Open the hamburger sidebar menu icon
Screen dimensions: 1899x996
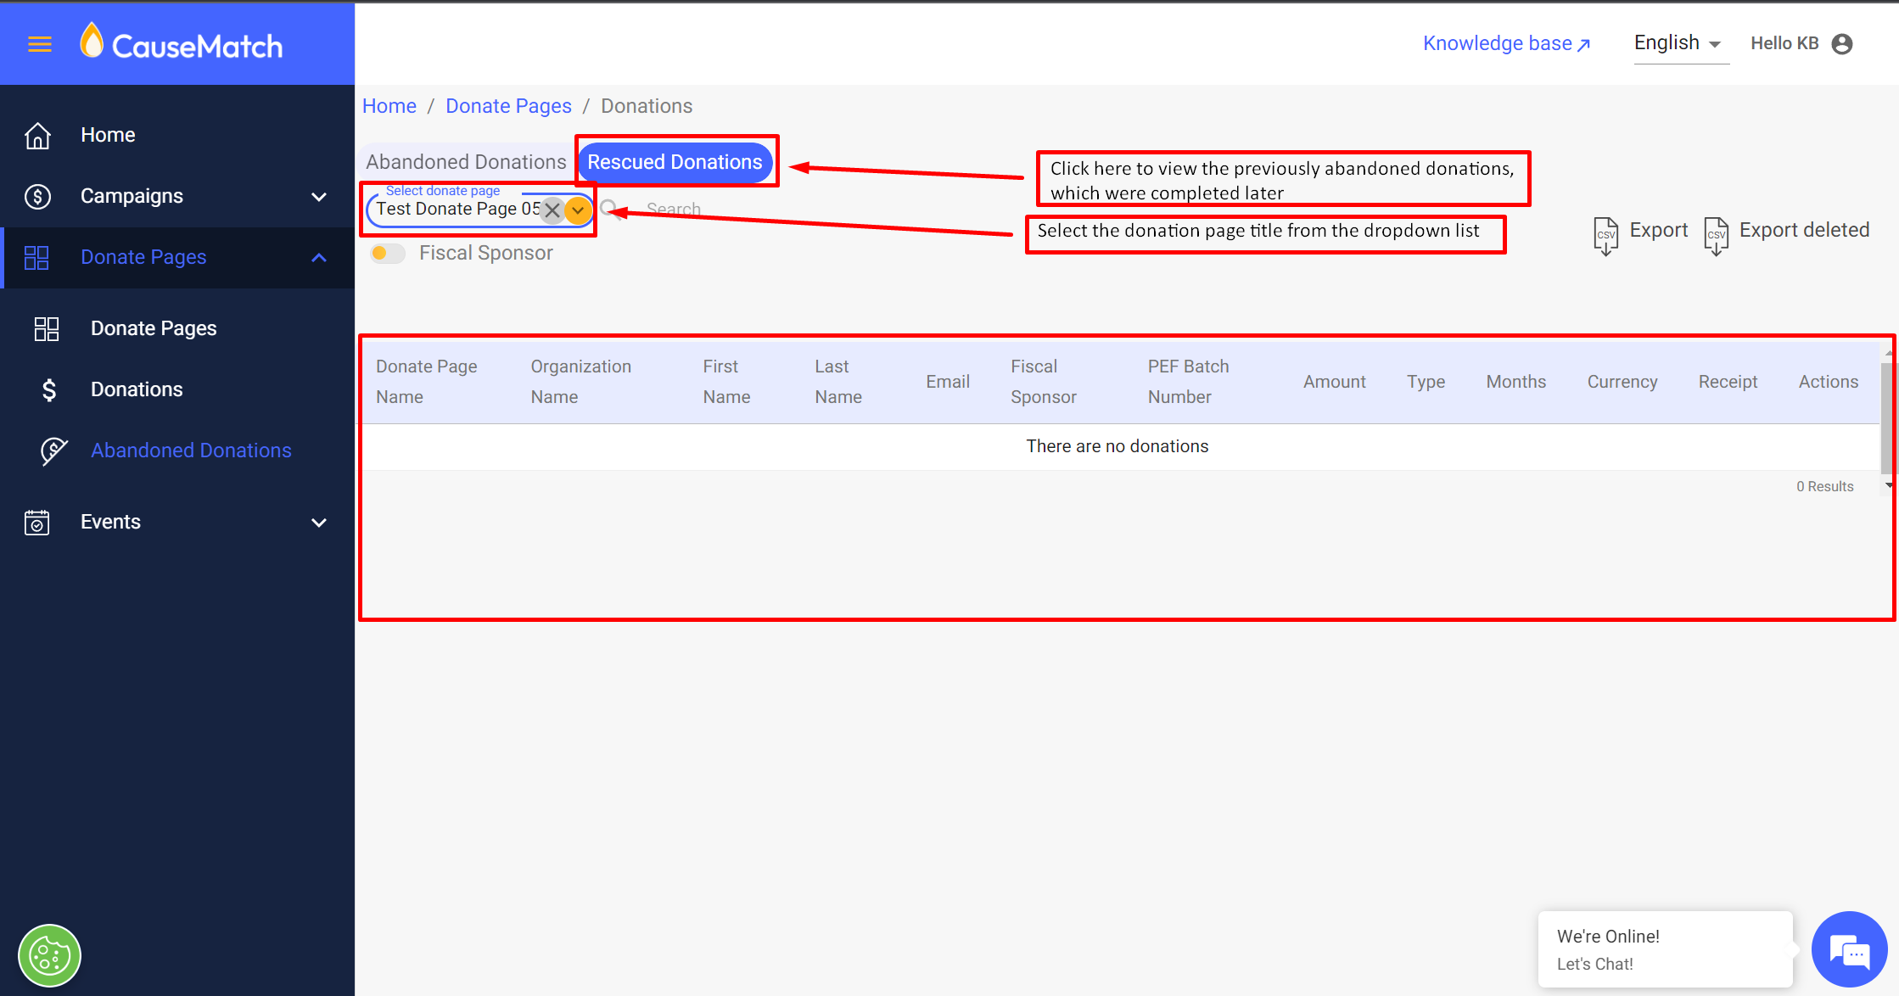pos(40,44)
